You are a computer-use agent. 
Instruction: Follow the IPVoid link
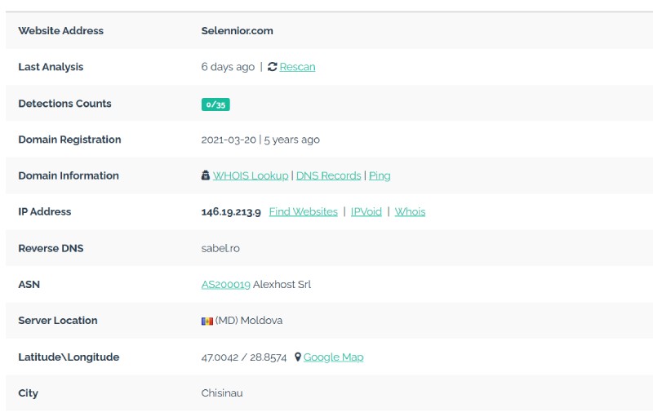pyautogui.click(x=366, y=211)
